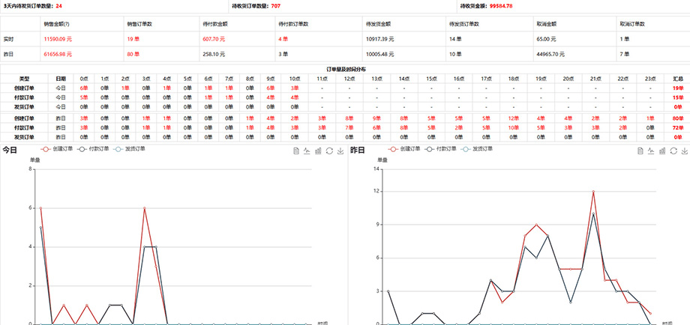Restore today's chart with refresh icon
Screen dimensions: 690x325
pyautogui.click(x=328, y=151)
